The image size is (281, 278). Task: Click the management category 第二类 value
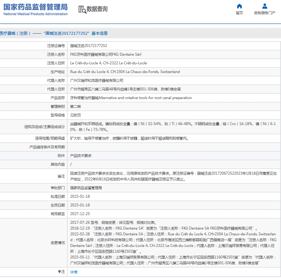coord(75,107)
